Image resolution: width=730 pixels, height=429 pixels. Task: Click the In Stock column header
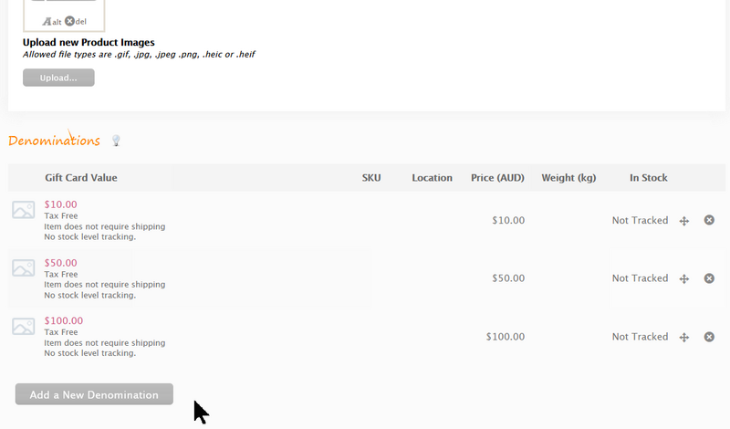point(648,178)
